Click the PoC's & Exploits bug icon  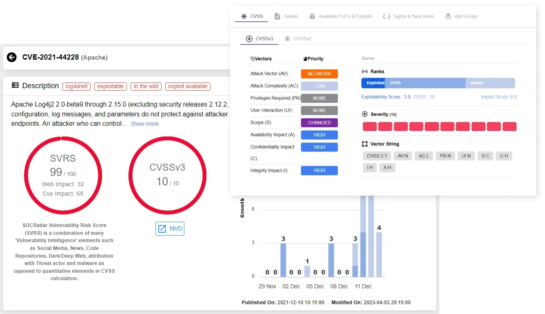click(x=312, y=16)
